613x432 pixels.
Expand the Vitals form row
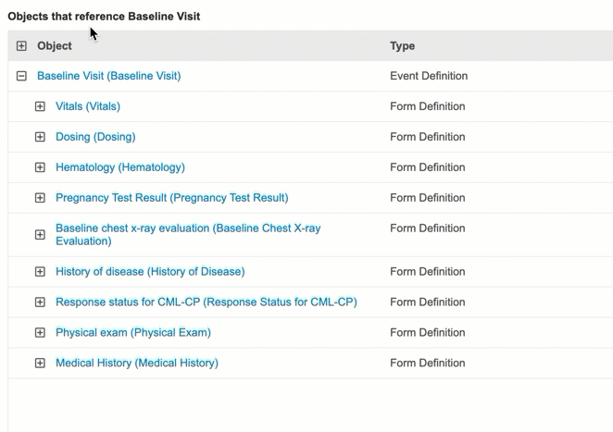(40, 107)
